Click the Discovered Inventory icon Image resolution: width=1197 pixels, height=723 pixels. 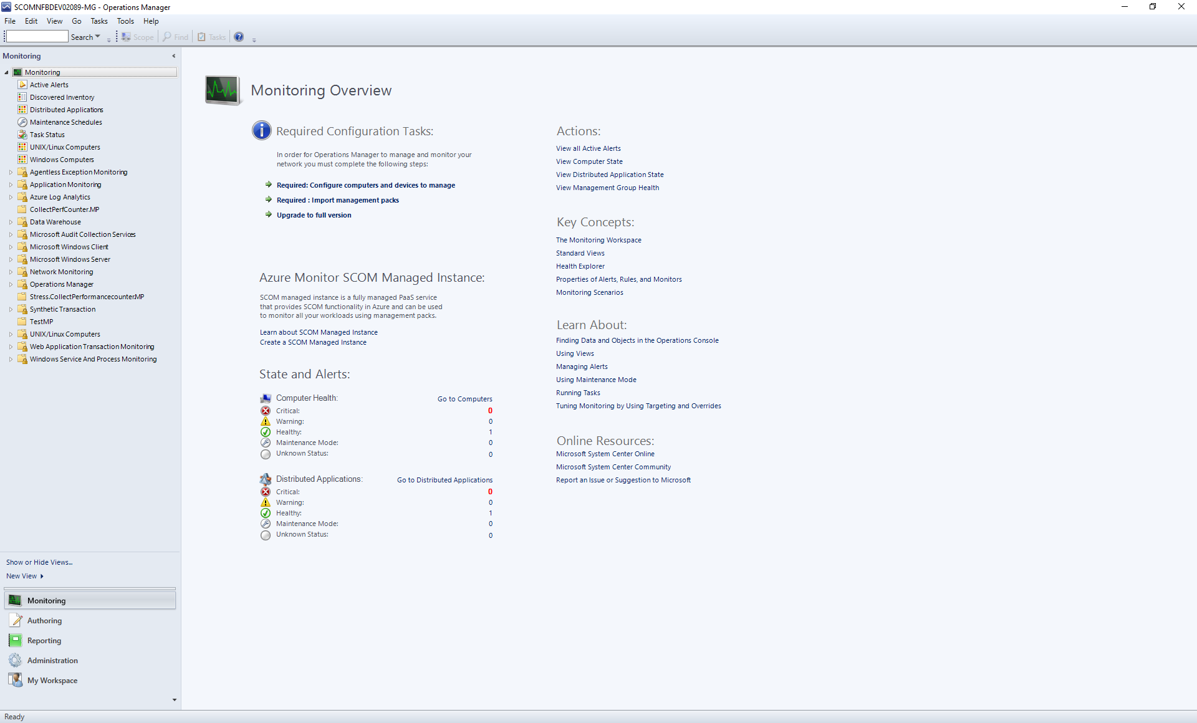point(22,97)
